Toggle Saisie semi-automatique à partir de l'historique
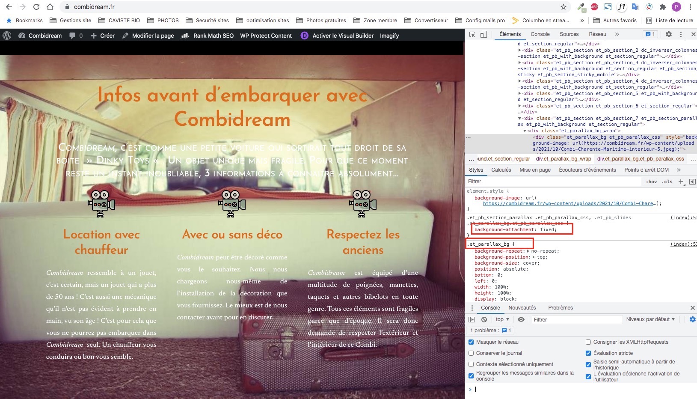697x399 pixels. 588,365
